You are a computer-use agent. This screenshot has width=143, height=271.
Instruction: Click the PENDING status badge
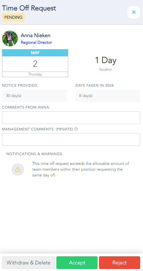pyautogui.click(x=13, y=18)
